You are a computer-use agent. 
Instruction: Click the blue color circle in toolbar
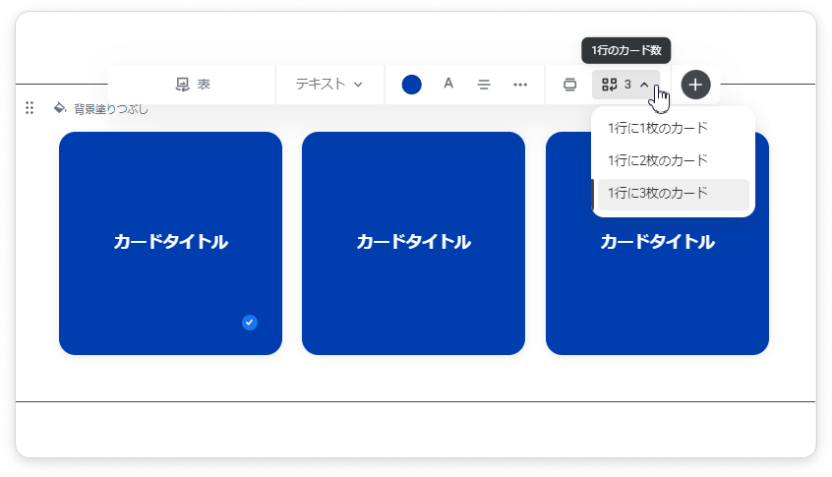click(412, 85)
